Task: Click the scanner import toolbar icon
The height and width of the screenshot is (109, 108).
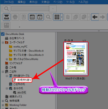Action: tap(7, 17)
